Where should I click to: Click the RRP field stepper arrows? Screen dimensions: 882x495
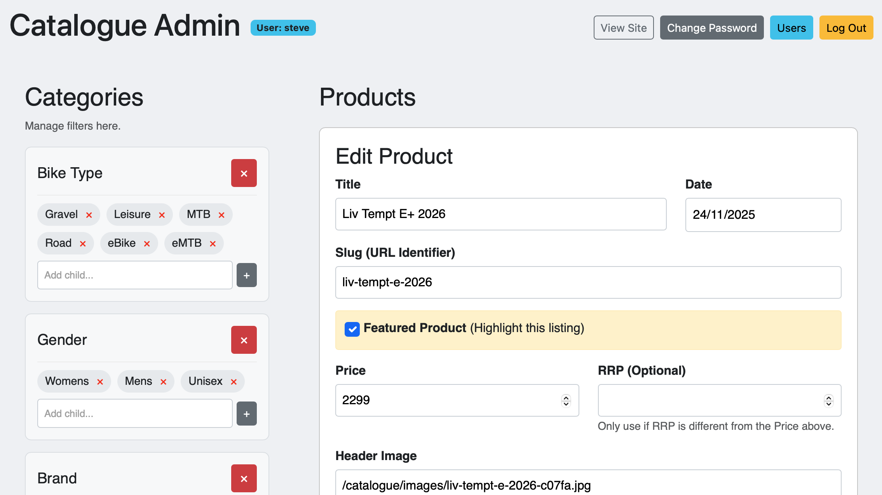(x=828, y=400)
